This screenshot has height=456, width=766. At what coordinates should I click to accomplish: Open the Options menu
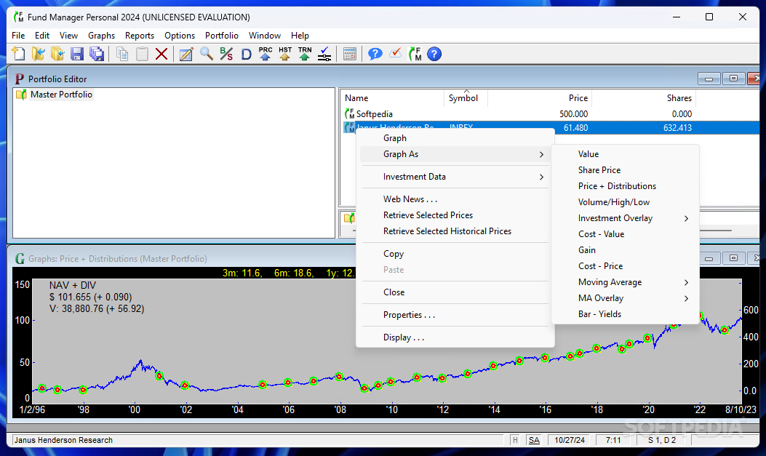180,35
